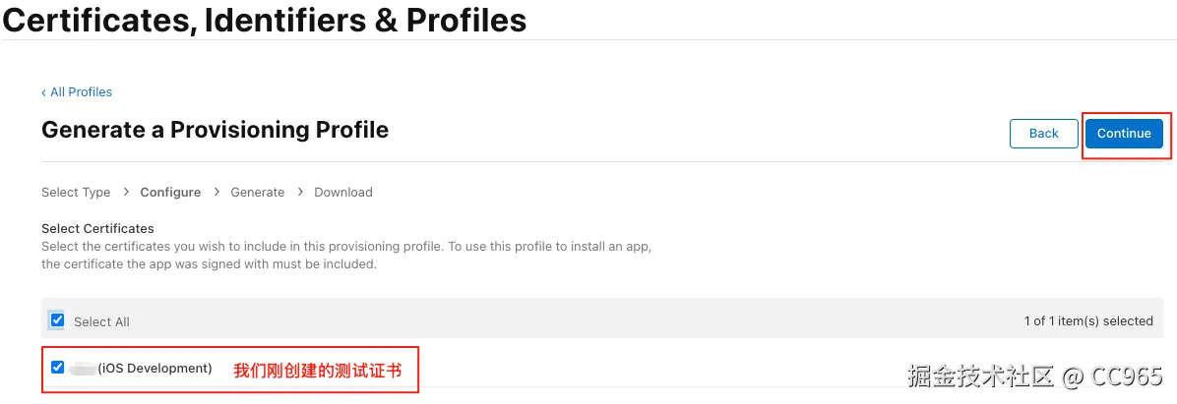Click the chevron after Select Type step
Screen dimensions: 1177x404
pyautogui.click(x=125, y=192)
